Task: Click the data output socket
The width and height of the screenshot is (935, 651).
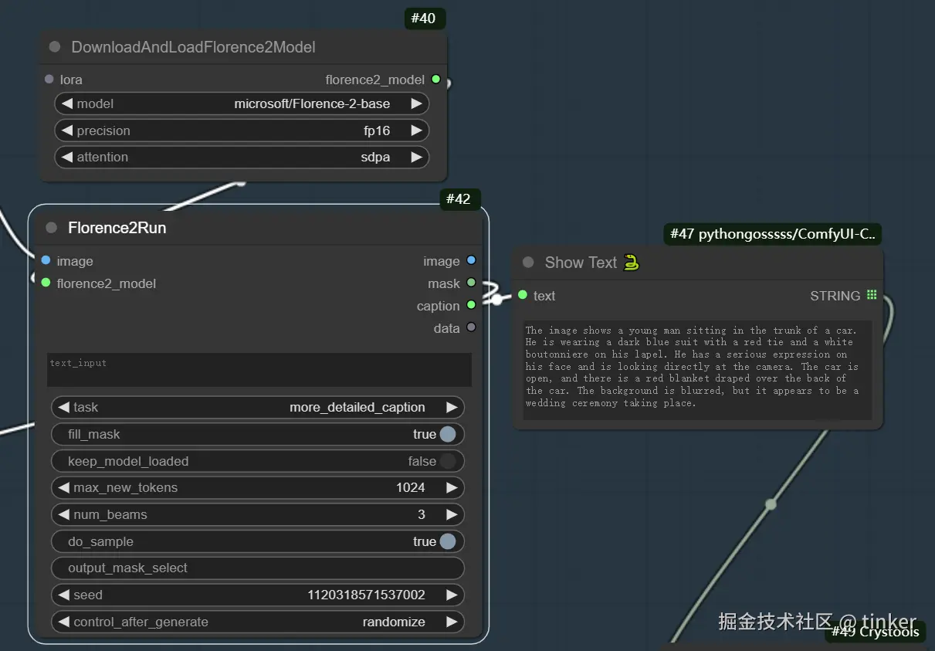Action: pos(471,327)
